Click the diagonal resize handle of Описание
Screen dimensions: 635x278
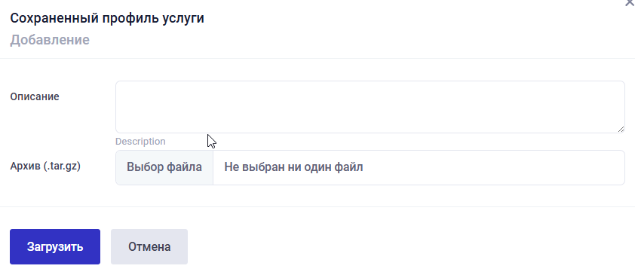point(621,129)
